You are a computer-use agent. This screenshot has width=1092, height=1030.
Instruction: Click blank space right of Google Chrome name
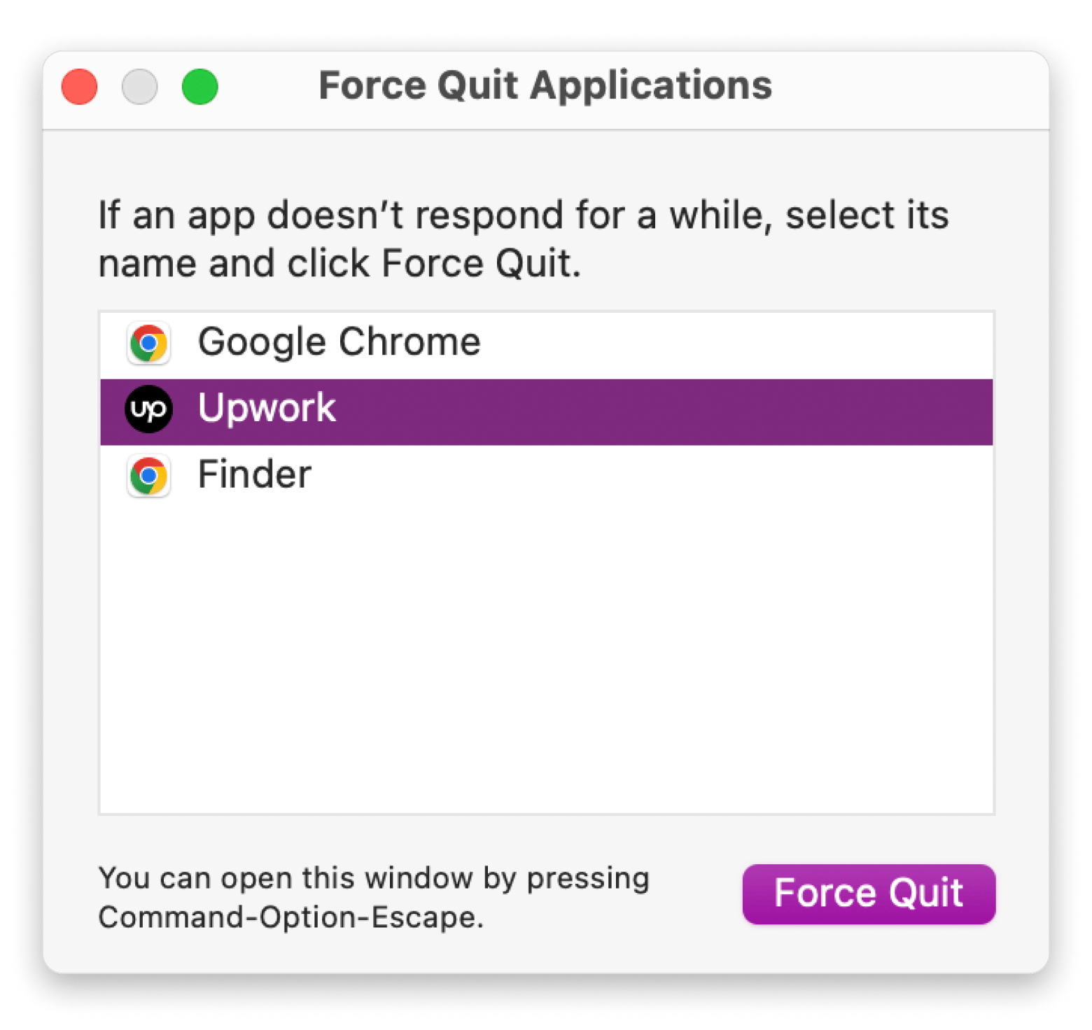point(735,344)
